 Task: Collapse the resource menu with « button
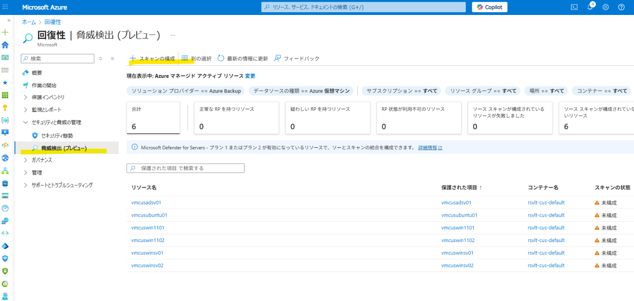point(112,58)
